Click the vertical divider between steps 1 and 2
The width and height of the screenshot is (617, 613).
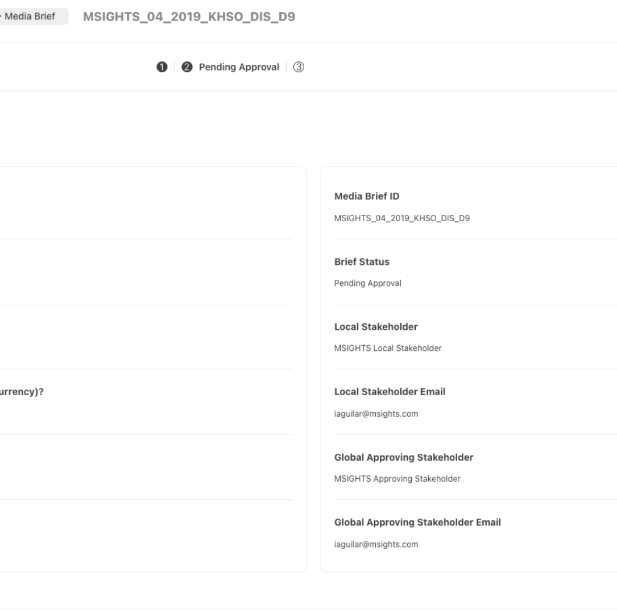[x=175, y=67]
